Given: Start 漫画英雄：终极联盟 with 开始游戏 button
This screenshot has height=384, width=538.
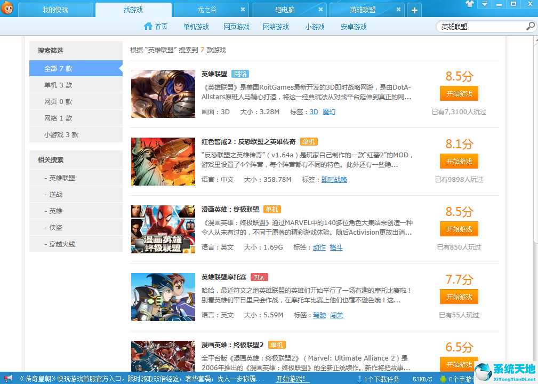Looking at the screenshot, I should (x=459, y=229).
